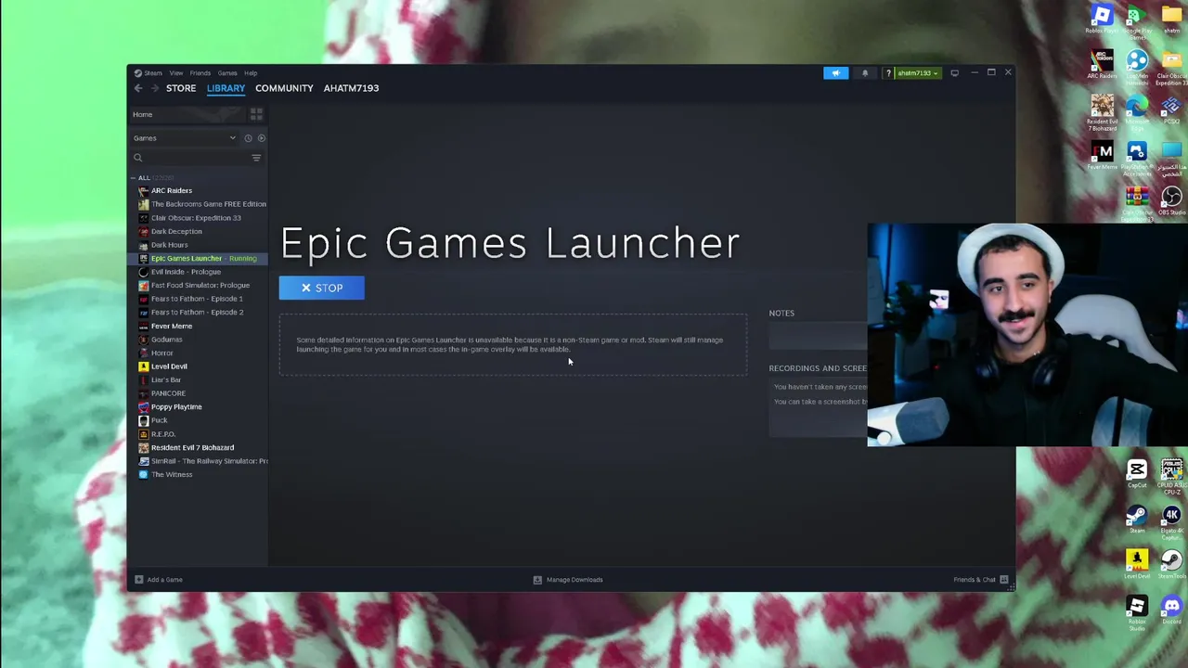Screen dimensions: 1188x668
Task: Open the Steam notifications bell
Action: 865,72
